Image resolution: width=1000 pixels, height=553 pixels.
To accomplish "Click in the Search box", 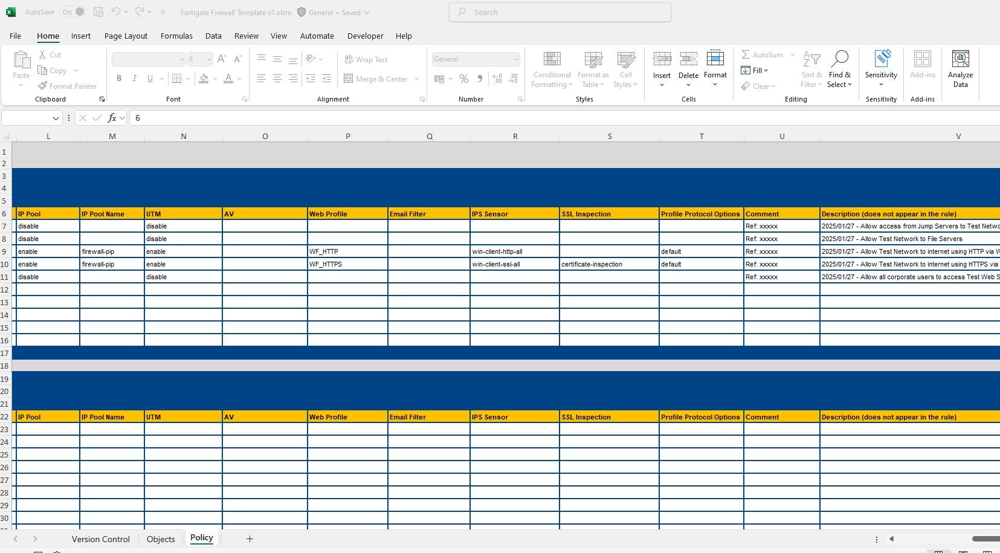I will point(560,12).
